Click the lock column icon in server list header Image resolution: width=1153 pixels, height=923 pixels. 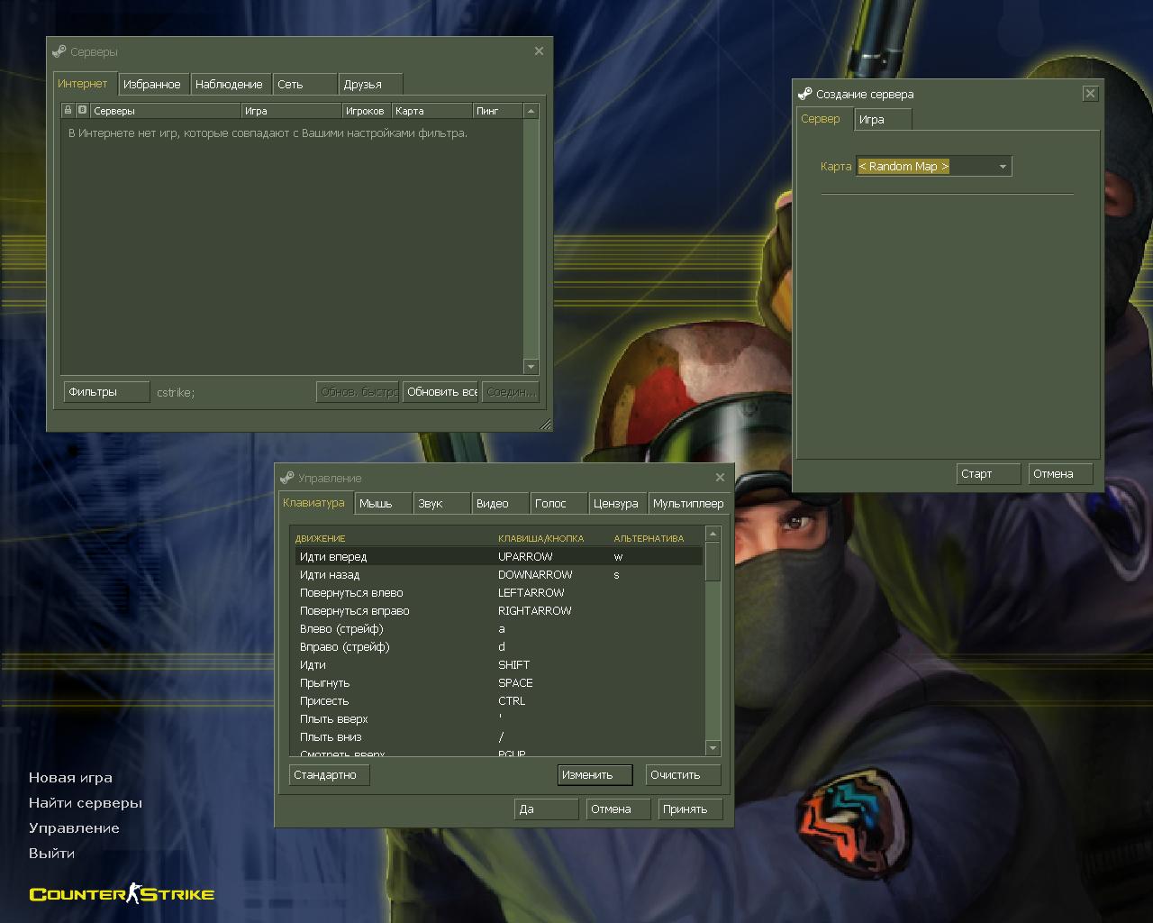[x=68, y=110]
